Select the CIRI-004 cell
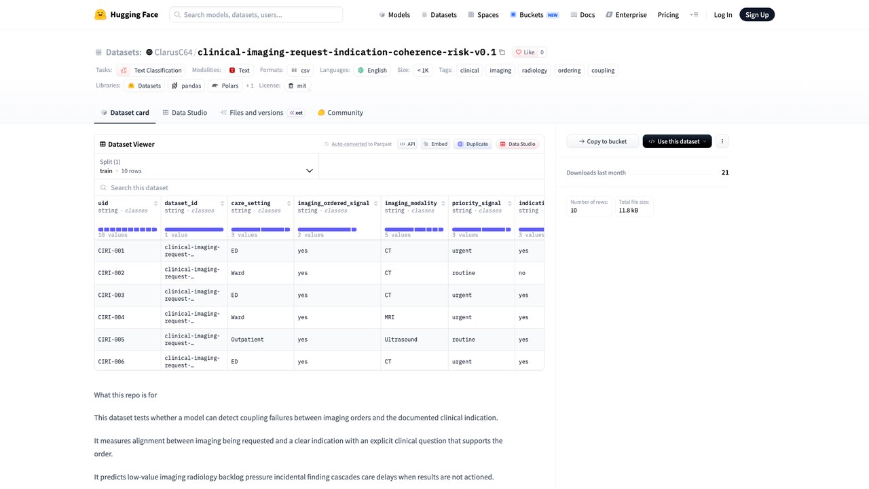 128,317
